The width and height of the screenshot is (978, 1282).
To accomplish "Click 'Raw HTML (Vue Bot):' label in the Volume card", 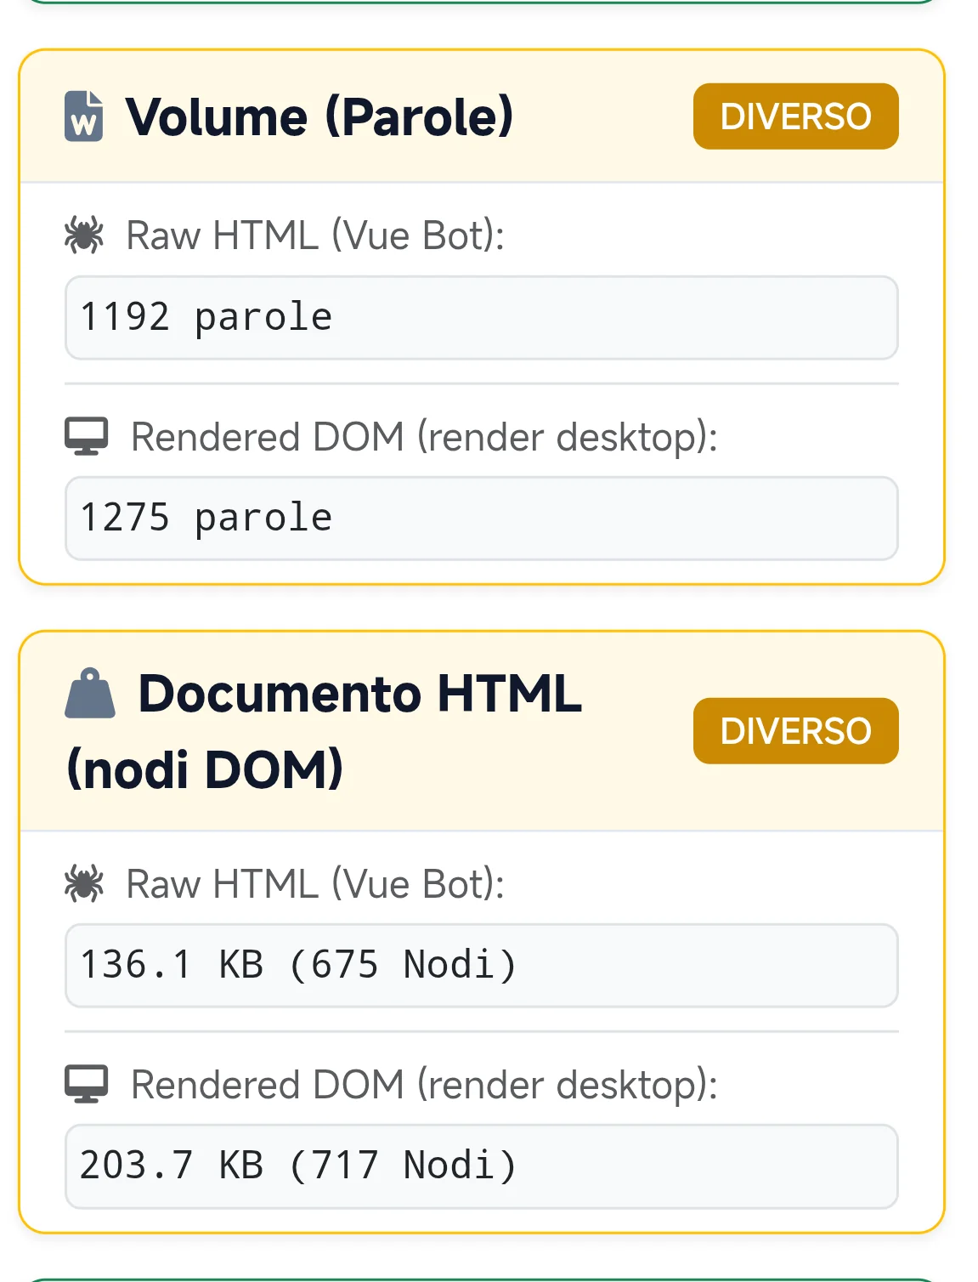I will pyautogui.click(x=315, y=235).
